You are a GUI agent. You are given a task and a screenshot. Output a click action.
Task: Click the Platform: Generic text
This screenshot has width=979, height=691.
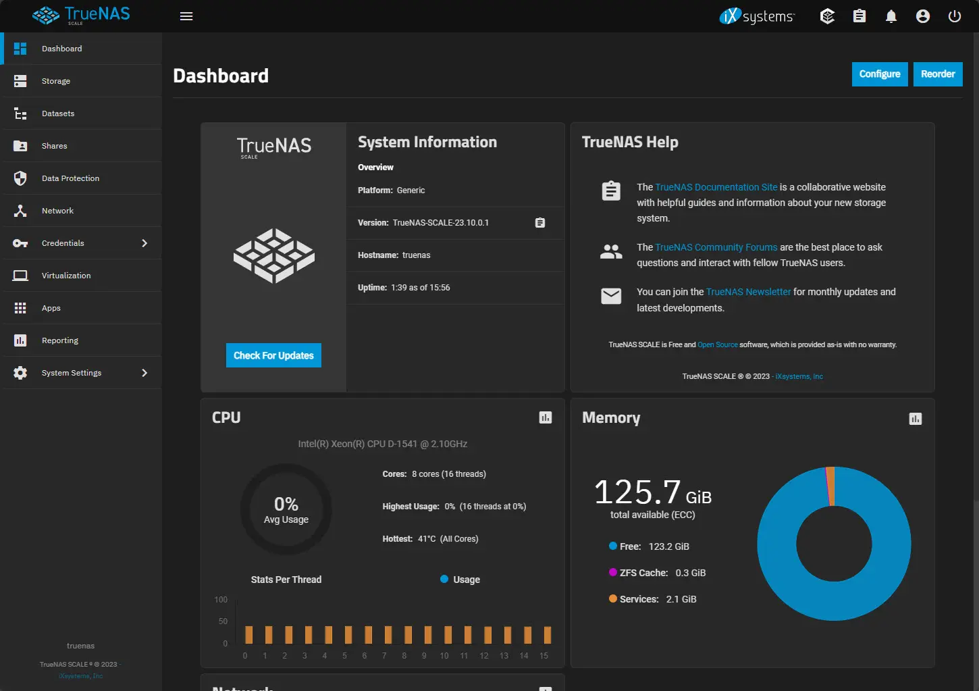(x=392, y=190)
